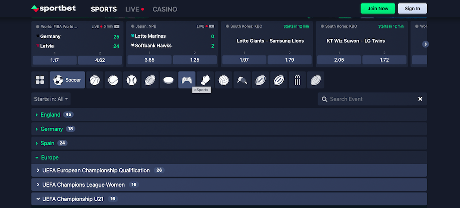460x208 pixels.
Task: Expand UEFA Champions League Women
Action: (x=229, y=184)
